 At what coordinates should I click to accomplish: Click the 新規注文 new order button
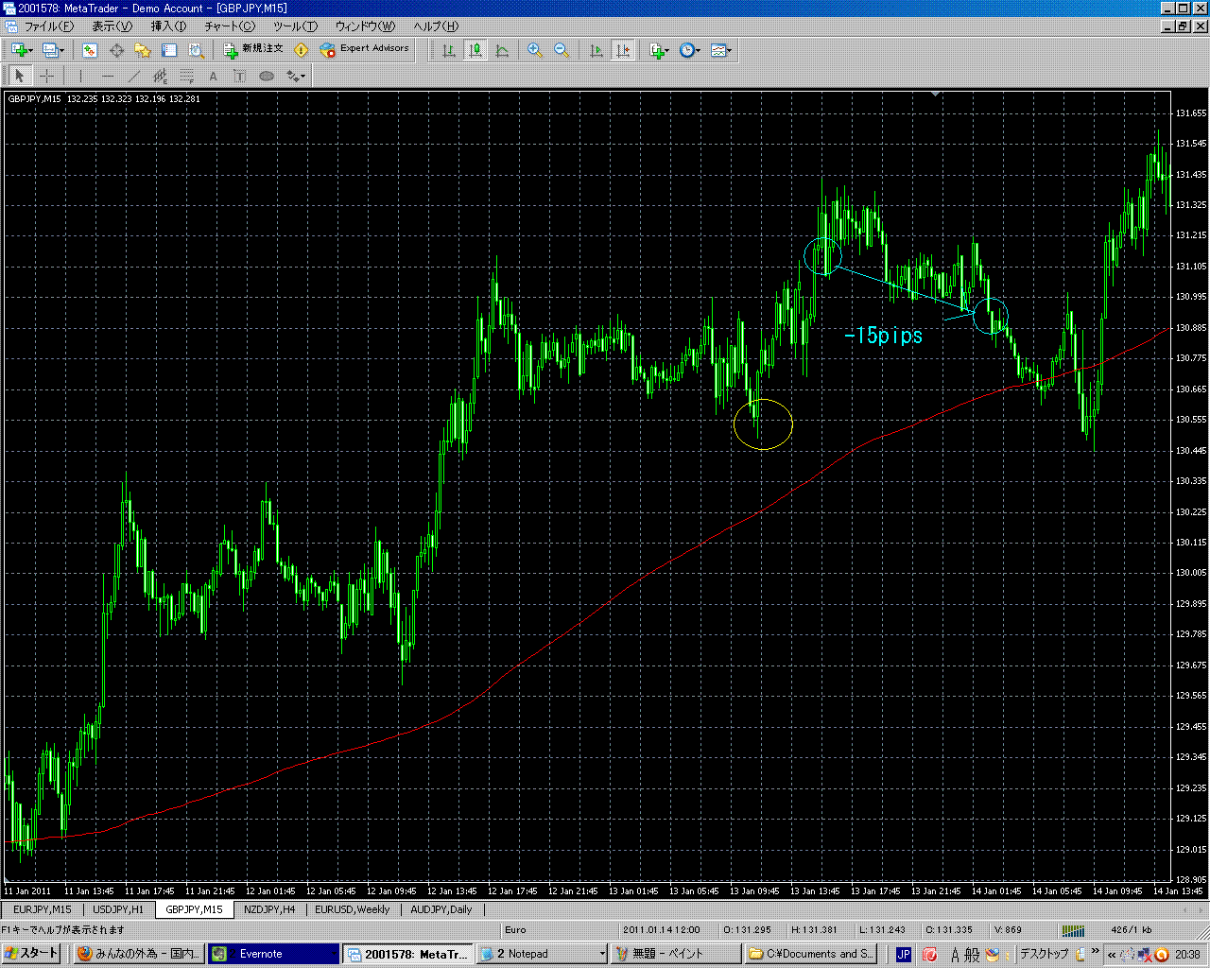click(252, 49)
